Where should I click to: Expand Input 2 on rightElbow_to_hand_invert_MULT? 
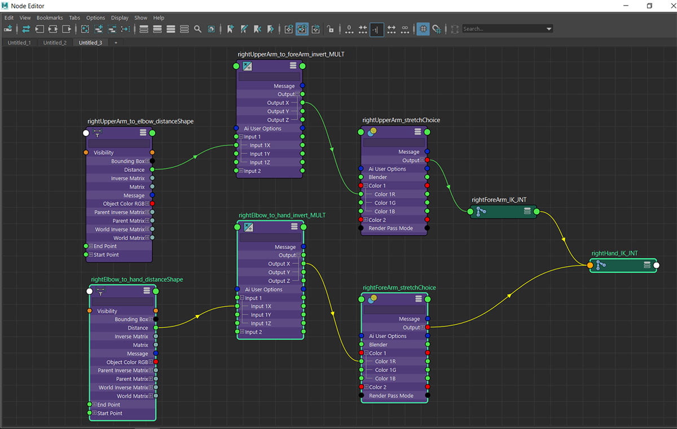pos(242,332)
